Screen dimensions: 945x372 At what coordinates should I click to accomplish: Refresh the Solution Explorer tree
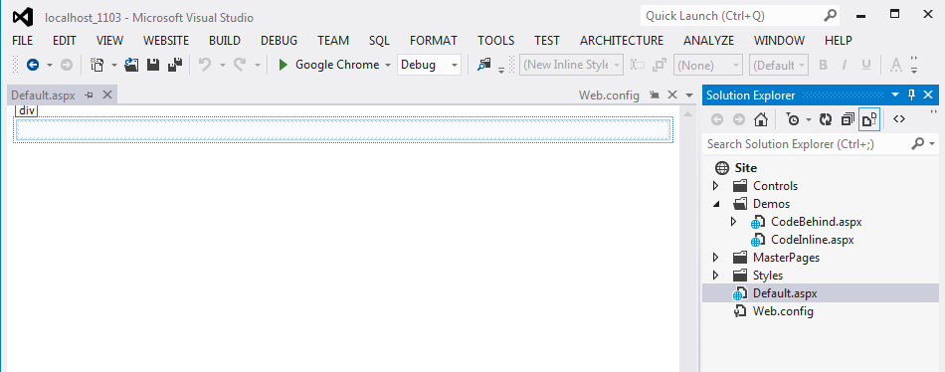click(x=826, y=119)
